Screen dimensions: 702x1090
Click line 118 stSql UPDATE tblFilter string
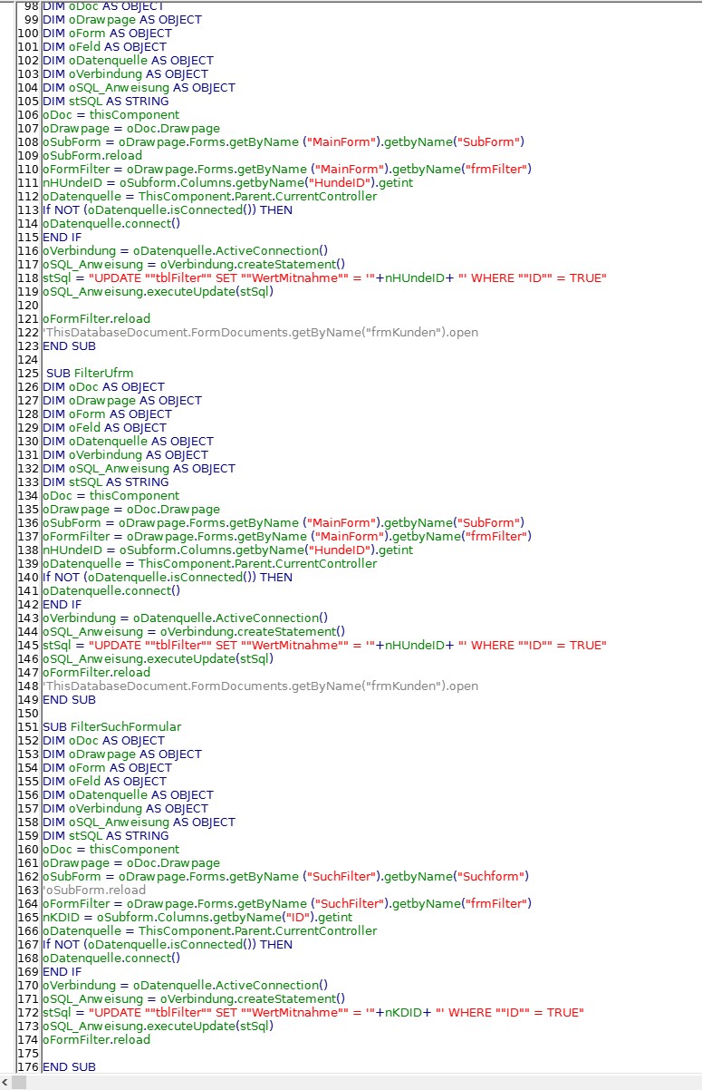[x=324, y=278]
